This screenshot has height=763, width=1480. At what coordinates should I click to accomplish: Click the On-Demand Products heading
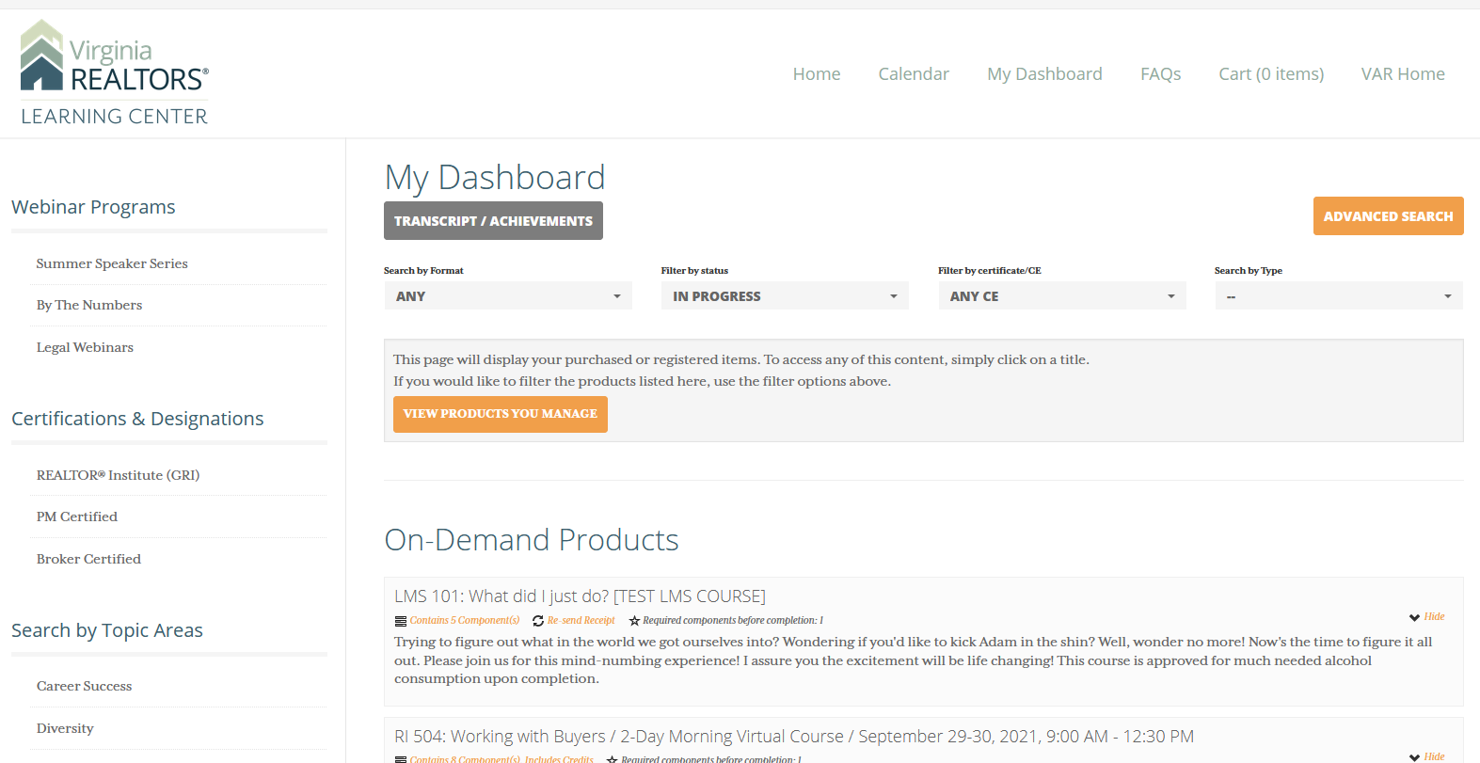point(532,540)
